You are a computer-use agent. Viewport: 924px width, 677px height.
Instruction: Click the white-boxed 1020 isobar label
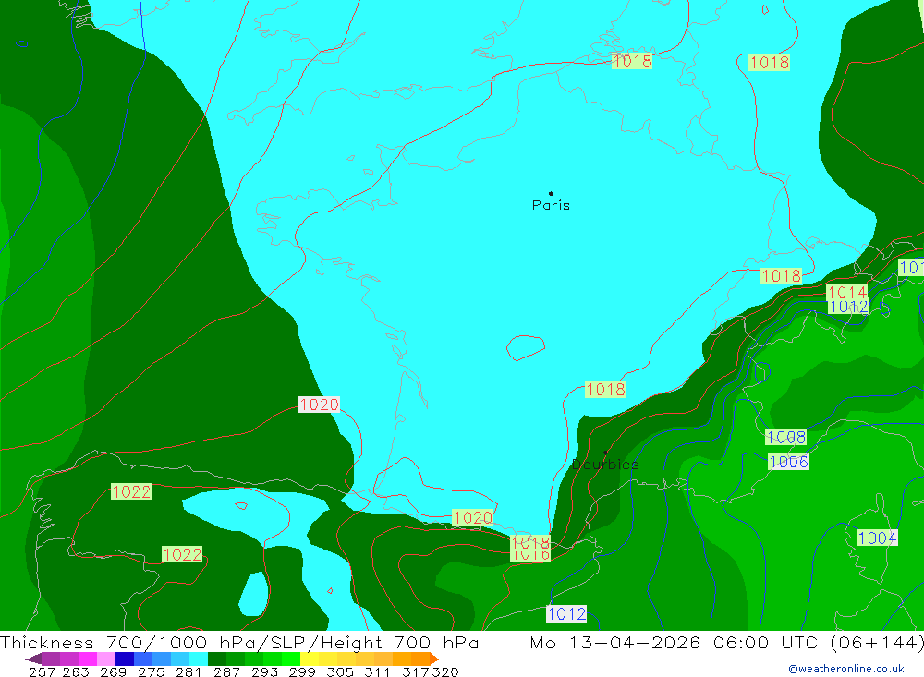point(319,405)
